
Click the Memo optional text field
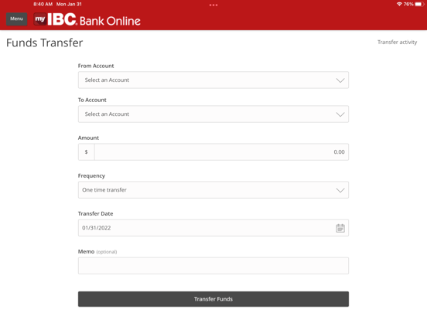tap(213, 266)
